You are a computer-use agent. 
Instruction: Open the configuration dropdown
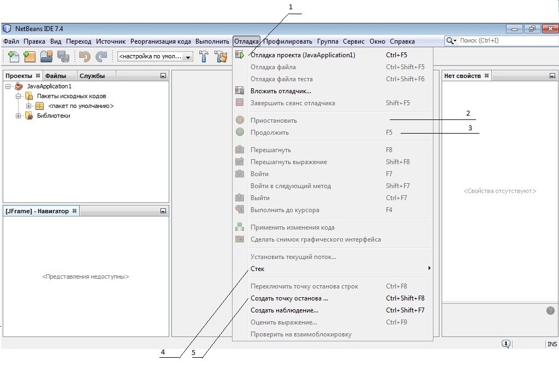pos(188,57)
